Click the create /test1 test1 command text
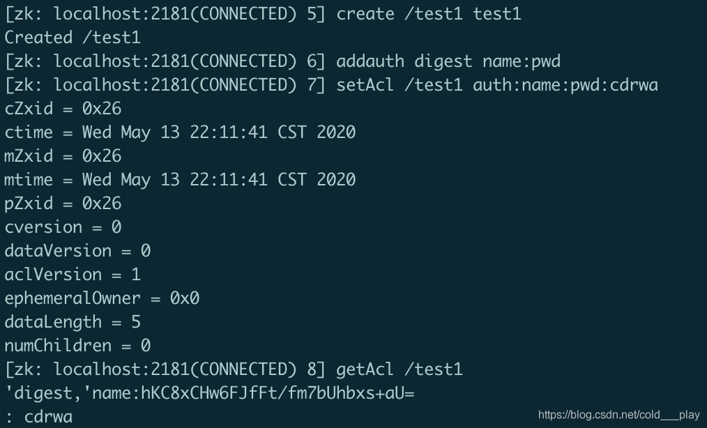The image size is (707, 428). [429, 13]
